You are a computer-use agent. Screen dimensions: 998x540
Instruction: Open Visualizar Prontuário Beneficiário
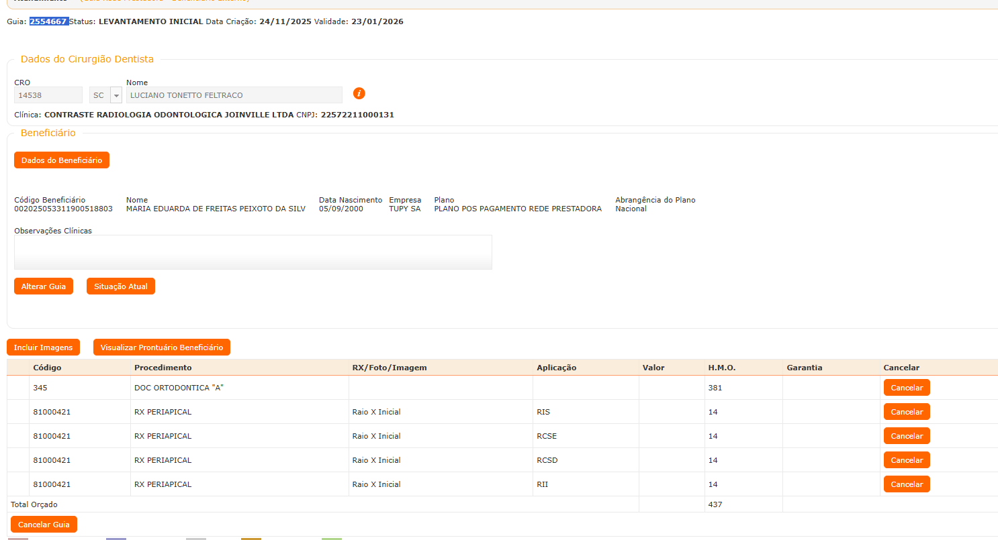tap(161, 347)
